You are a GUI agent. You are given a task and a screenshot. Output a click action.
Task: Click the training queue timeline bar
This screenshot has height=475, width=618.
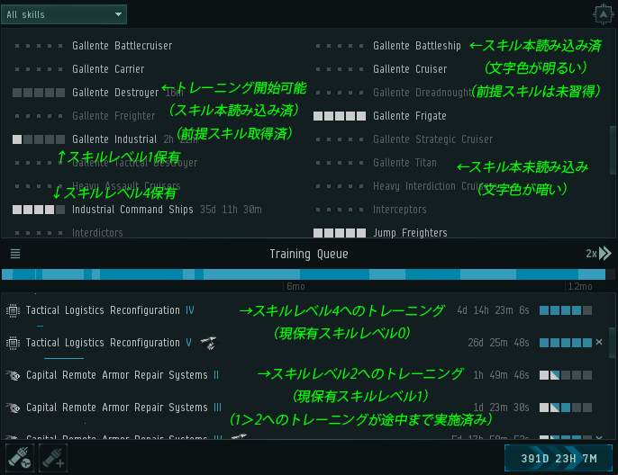pyautogui.click(x=303, y=274)
